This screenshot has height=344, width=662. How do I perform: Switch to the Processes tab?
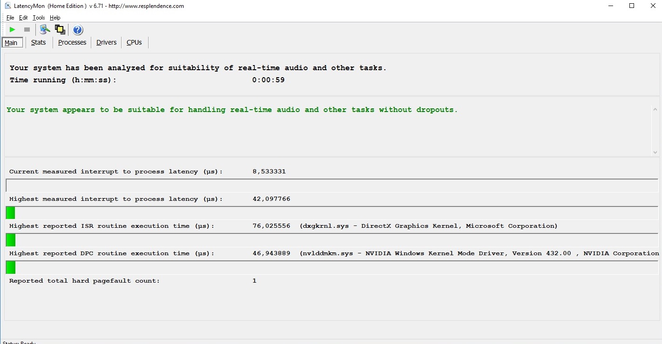[x=72, y=42]
